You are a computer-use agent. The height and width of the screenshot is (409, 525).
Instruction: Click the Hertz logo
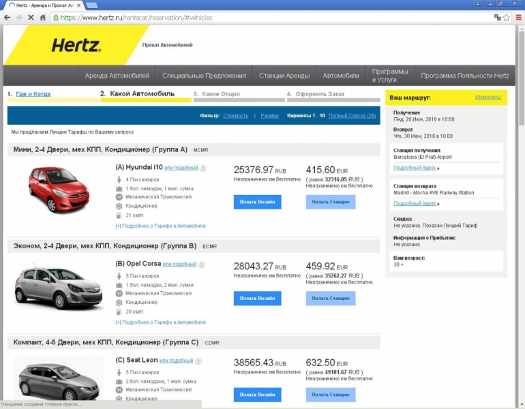[76, 45]
